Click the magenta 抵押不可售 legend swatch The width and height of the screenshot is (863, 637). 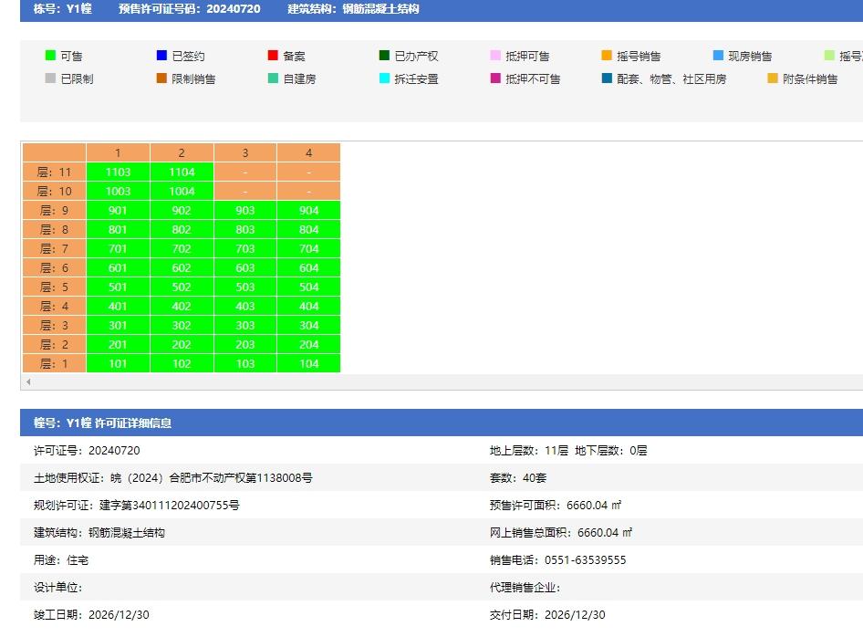click(x=495, y=78)
